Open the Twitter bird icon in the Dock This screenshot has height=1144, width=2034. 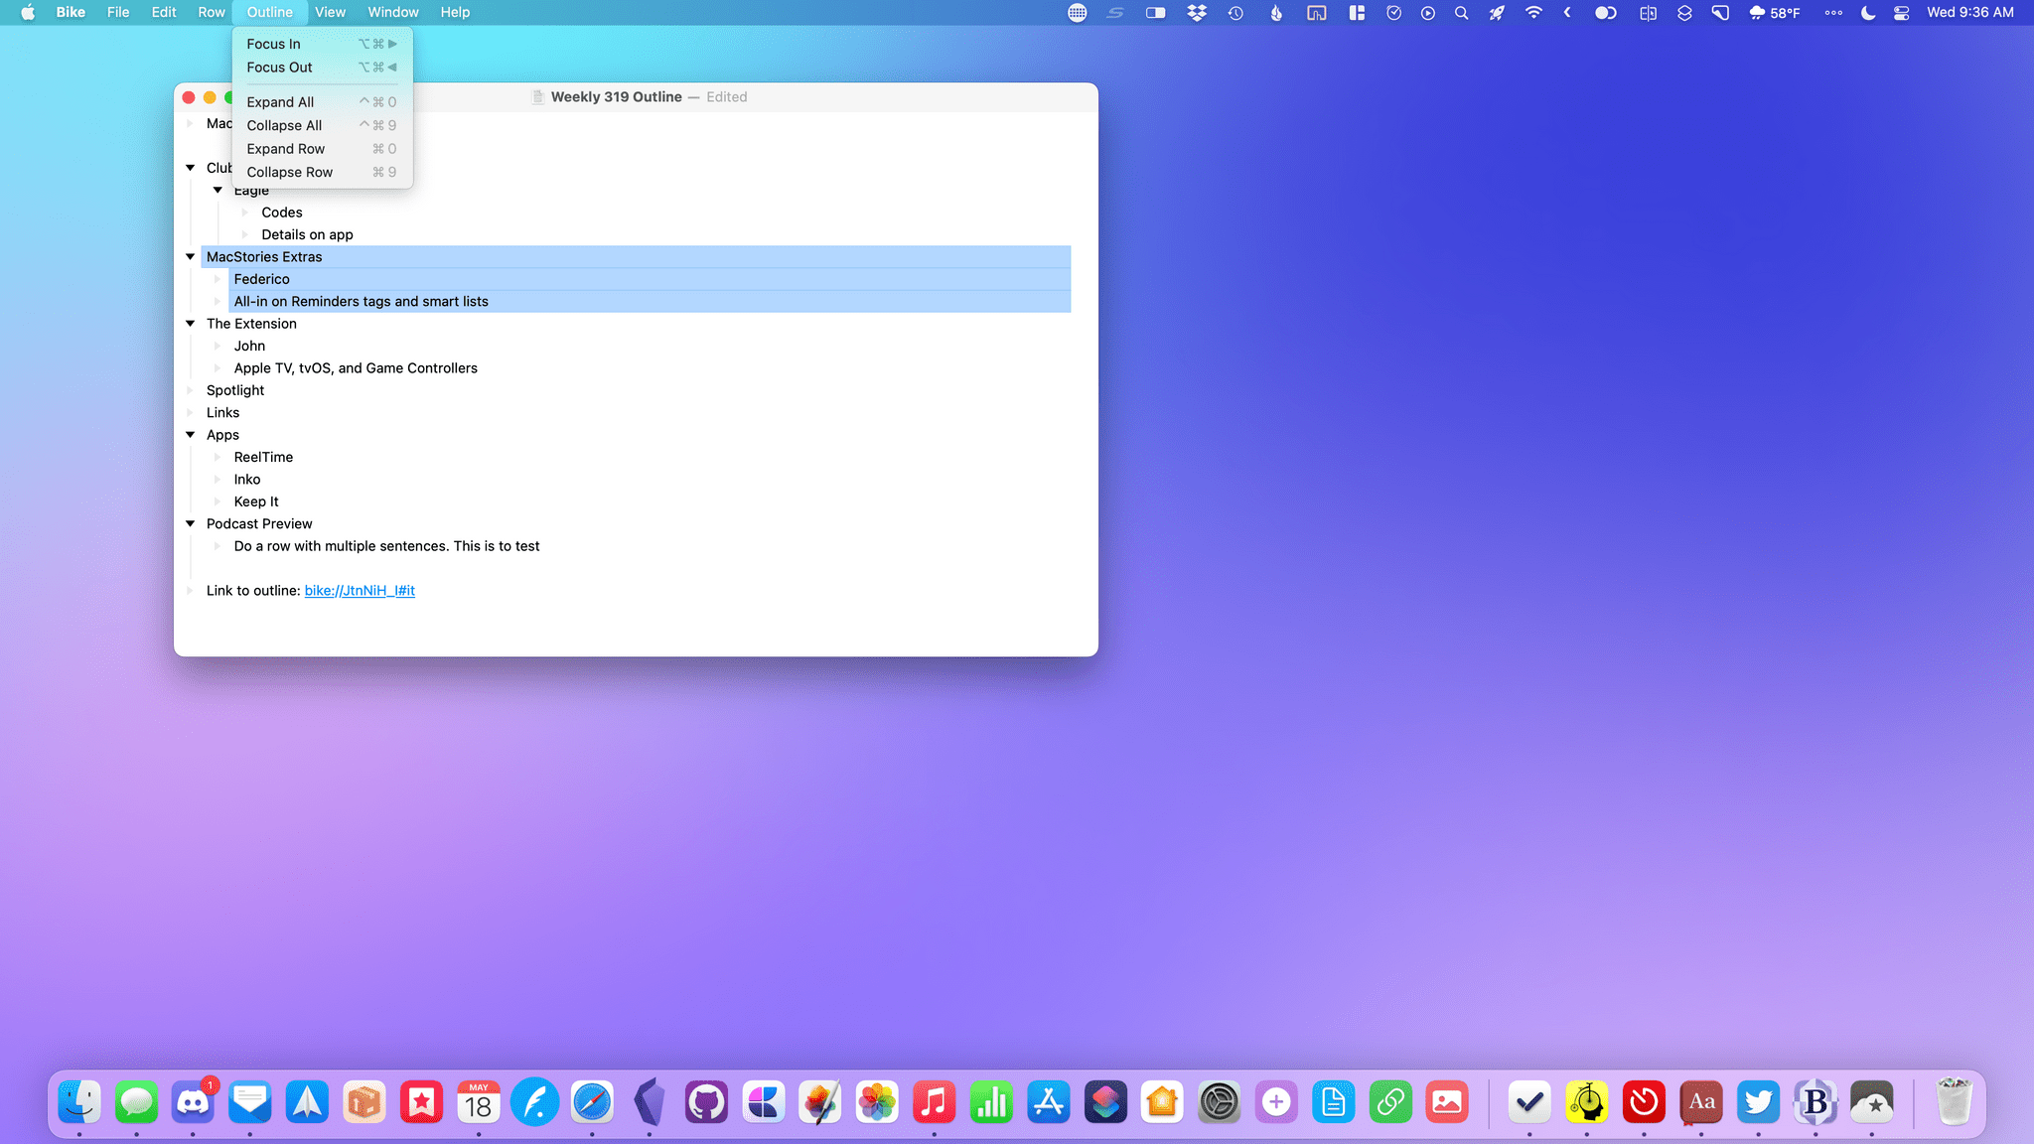(x=1758, y=1102)
